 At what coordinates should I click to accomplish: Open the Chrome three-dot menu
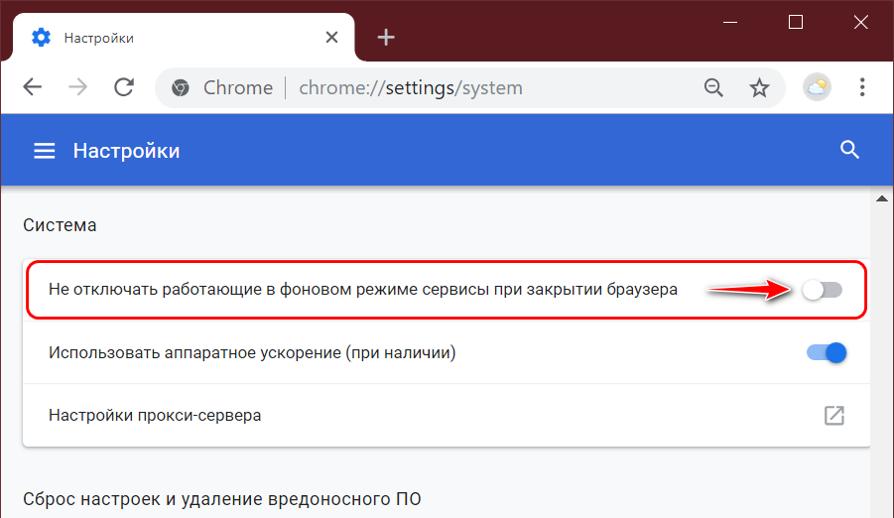coord(863,87)
